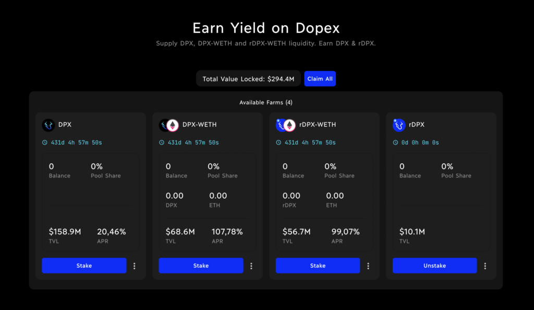Click the Available Farms (4) heading
Screen dimensions: 534x310
pos(266,102)
